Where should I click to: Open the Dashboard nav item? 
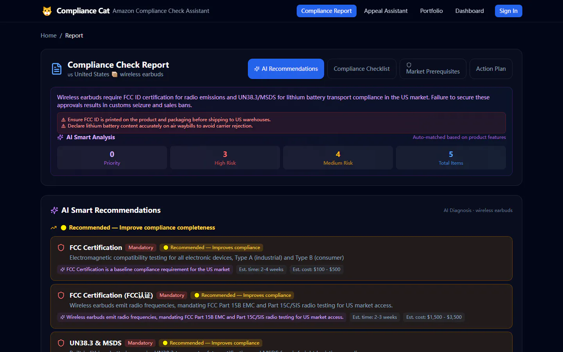coord(470,11)
